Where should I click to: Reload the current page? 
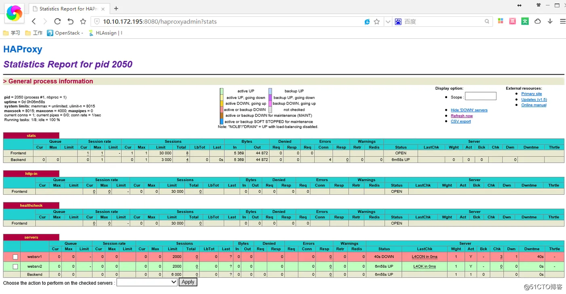coord(57,21)
